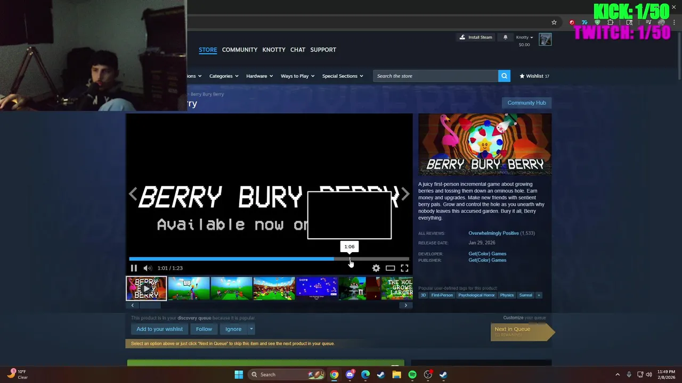
Task: Click the Ignore button
Action: click(233, 329)
